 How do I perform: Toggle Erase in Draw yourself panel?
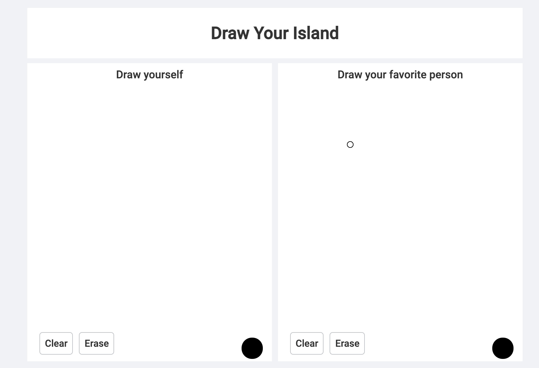(x=97, y=343)
